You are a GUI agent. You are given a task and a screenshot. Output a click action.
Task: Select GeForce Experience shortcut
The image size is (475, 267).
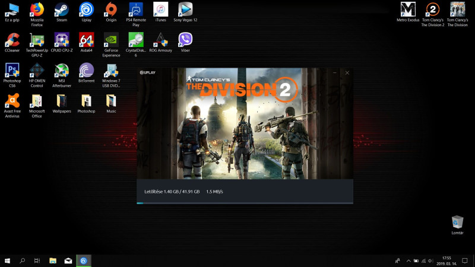coord(111,45)
